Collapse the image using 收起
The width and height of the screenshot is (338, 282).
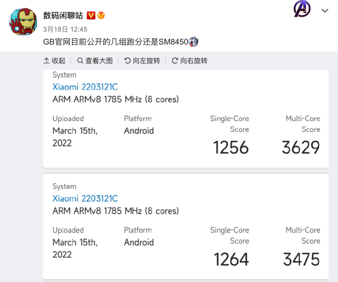point(54,61)
